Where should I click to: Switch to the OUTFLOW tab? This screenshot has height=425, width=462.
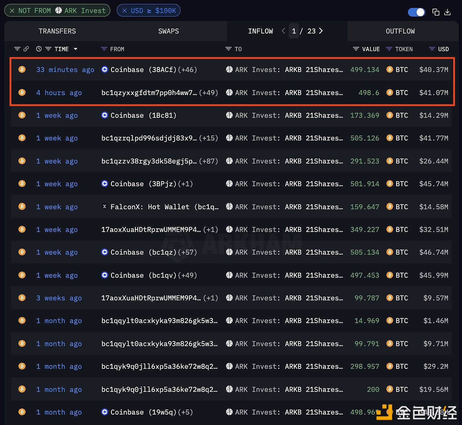point(400,31)
